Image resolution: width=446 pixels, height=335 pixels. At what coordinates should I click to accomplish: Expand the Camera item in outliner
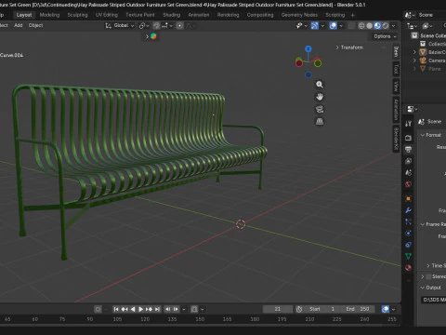click(x=414, y=60)
